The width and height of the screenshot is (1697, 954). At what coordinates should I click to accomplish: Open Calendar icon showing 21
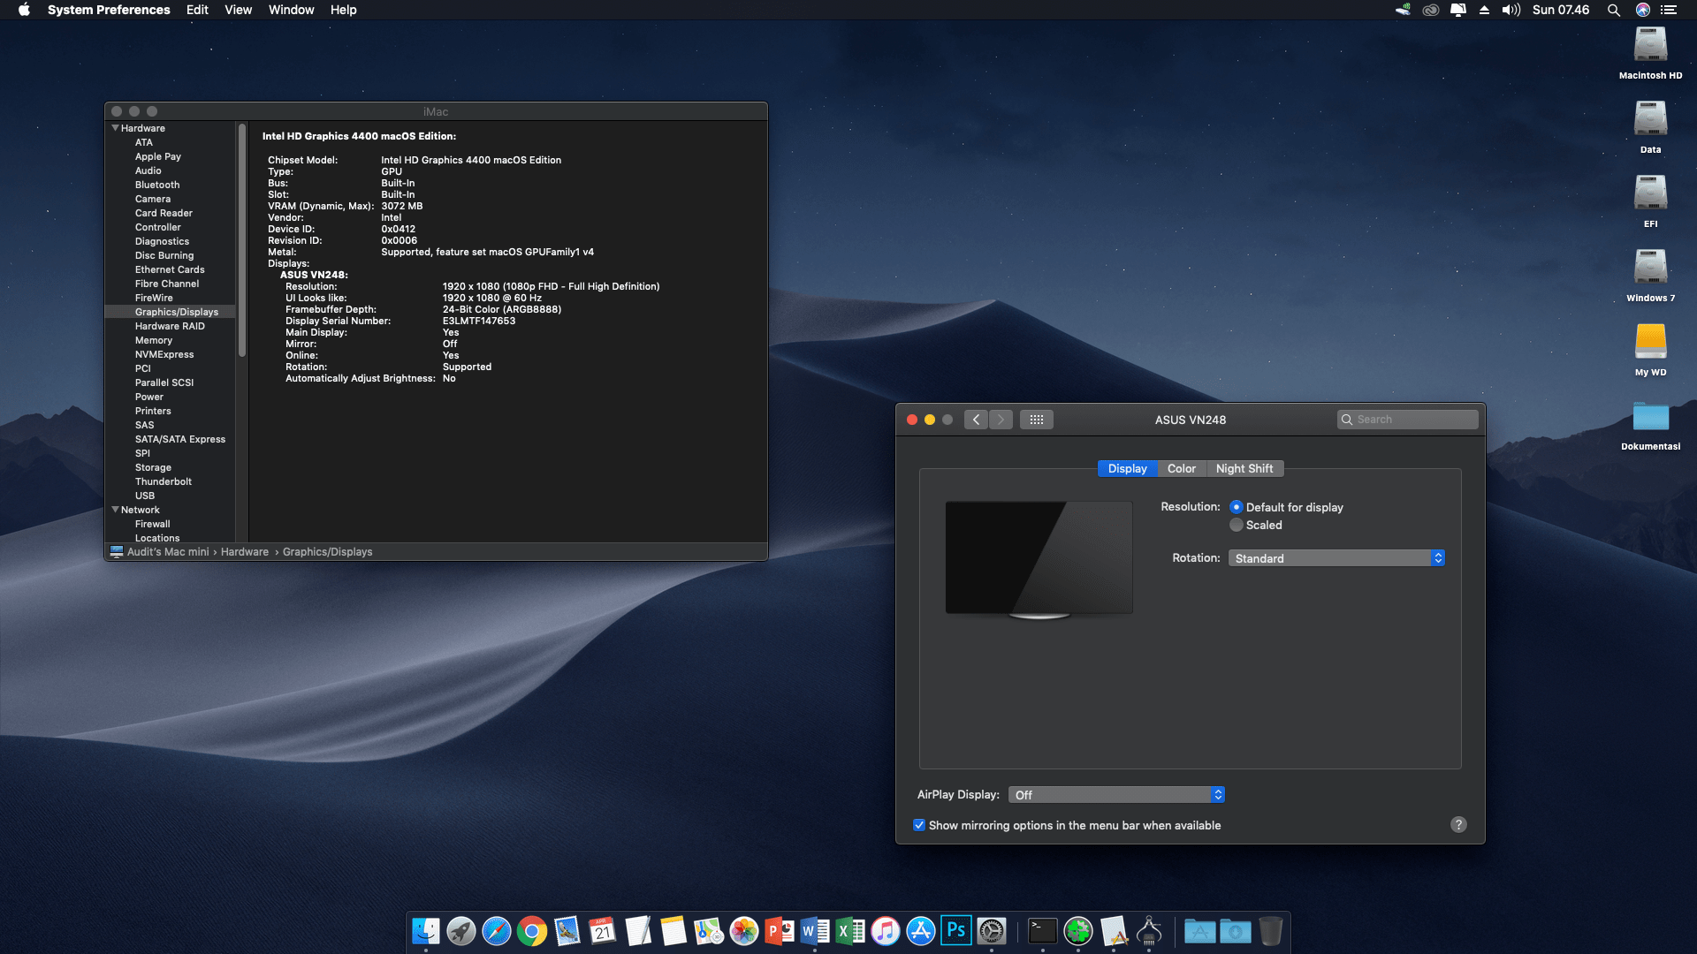603,931
